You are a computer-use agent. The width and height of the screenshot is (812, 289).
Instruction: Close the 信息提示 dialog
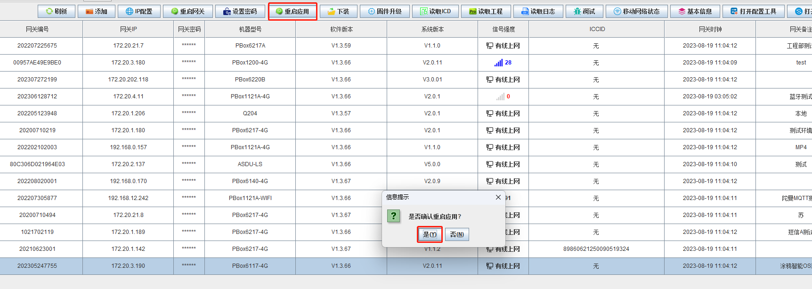coord(498,197)
